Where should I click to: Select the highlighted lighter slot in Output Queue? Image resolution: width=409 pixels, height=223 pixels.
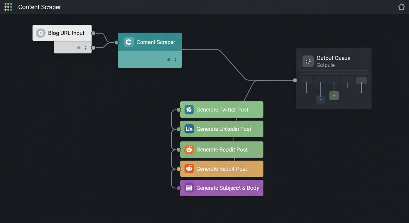click(x=361, y=80)
